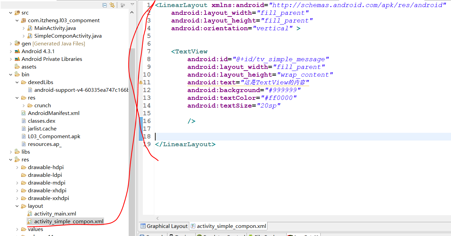The height and width of the screenshot is (236, 451).
Task: Open the Package Explorer View Menu triangle
Action: 132,4
